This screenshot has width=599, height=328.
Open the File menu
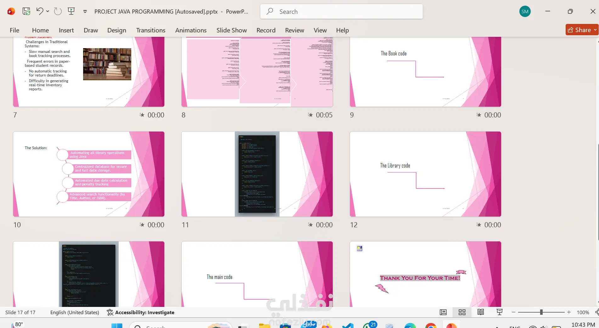[x=14, y=30]
